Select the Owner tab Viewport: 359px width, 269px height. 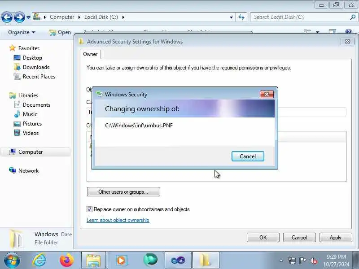[90, 54]
